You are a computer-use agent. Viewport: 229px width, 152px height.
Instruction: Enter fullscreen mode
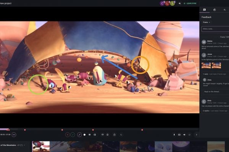pyautogui.click(x=190, y=135)
